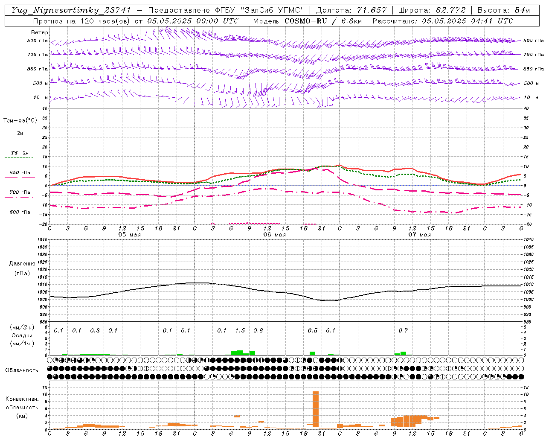Click the 'Высота: 84м' header value
The width and height of the screenshot is (546, 437).
(x=503, y=10)
